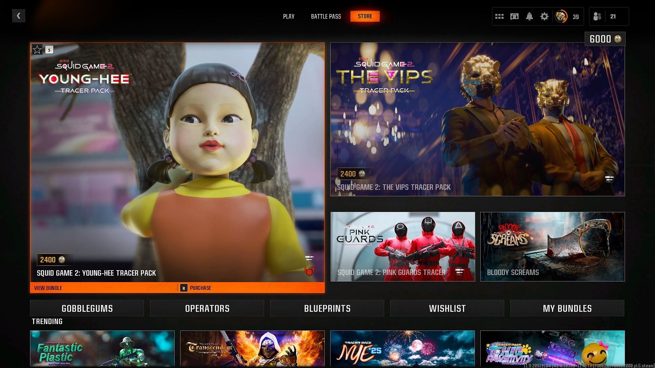The height and width of the screenshot is (368, 655).
Task: Switch to the Play tab
Action: pyautogui.click(x=289, y=16)
